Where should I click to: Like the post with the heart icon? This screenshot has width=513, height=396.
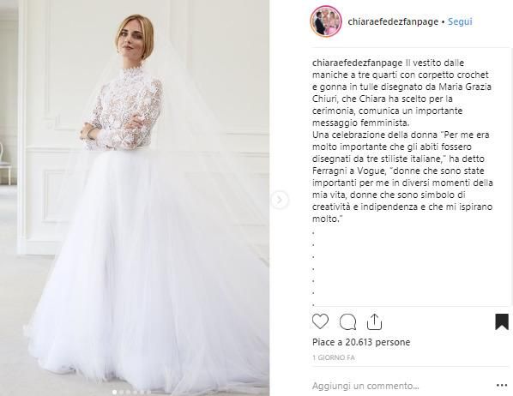coord(320,321)
